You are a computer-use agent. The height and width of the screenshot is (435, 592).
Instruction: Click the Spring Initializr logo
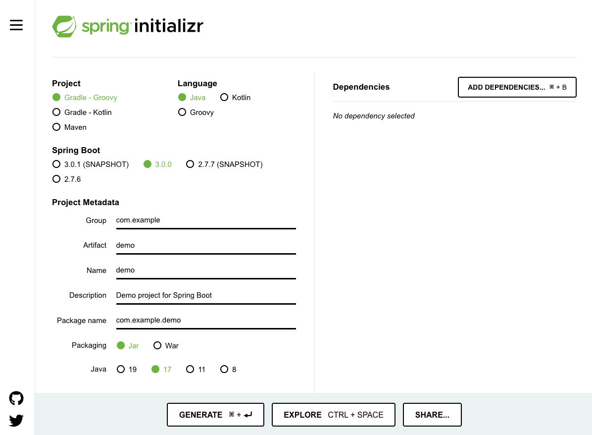(x=128, y=26)
